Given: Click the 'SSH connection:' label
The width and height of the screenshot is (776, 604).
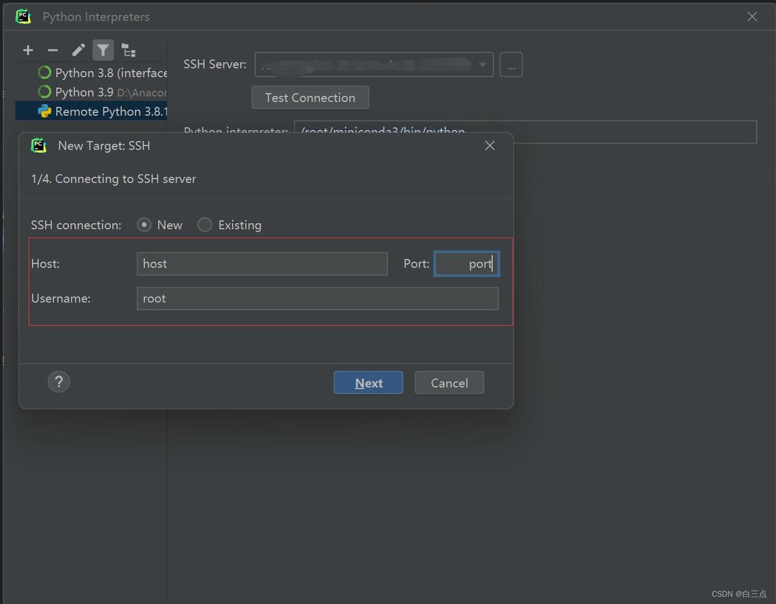Looking at the screenshot, I should pyautogui.click(x=76, y=225).
